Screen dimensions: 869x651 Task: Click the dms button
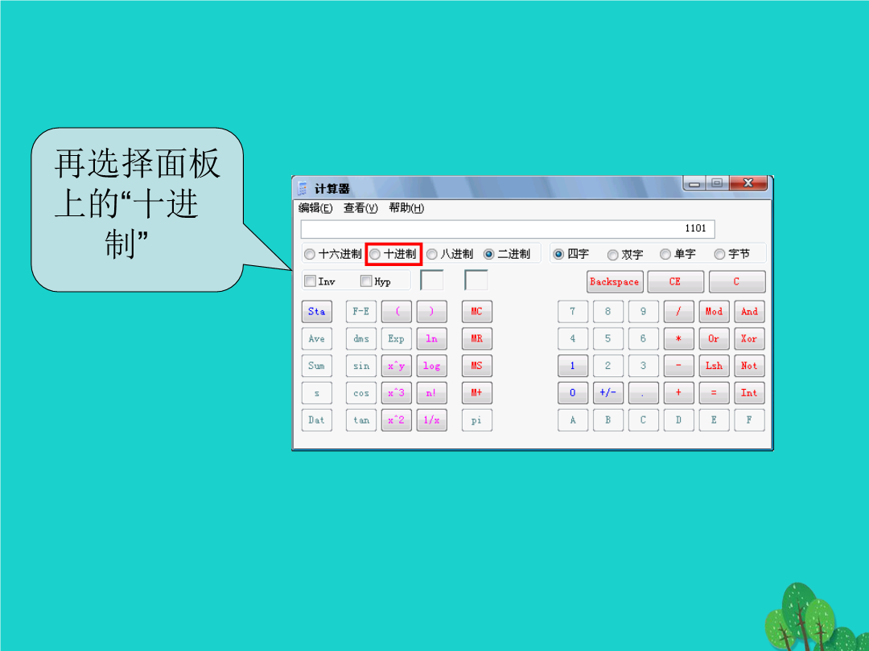pyautogui.click(x=361, y=339)
